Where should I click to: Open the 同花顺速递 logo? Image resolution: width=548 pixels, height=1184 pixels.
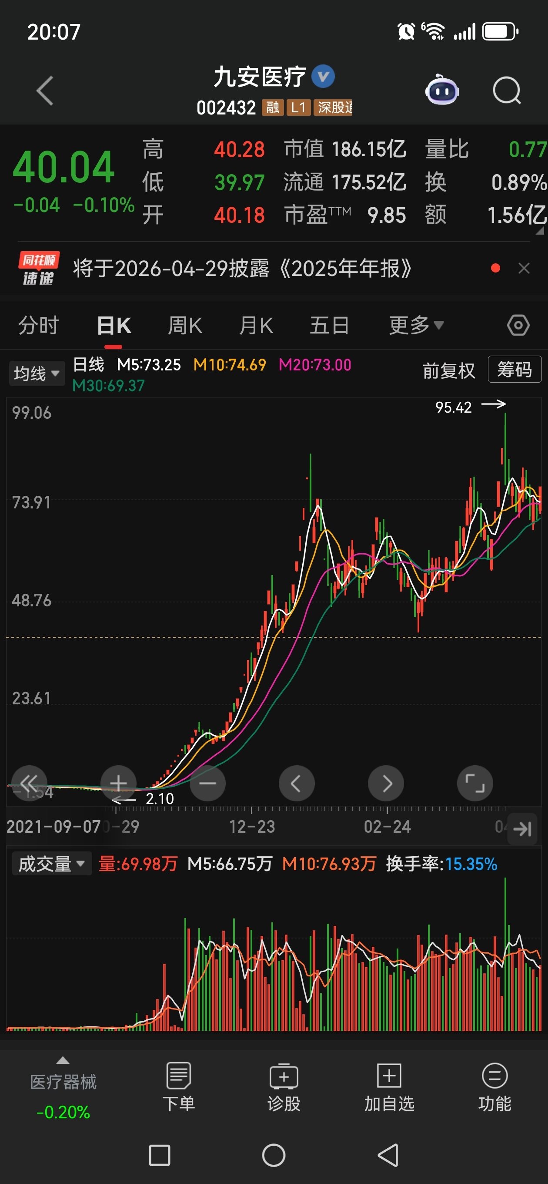click(39, 269)
